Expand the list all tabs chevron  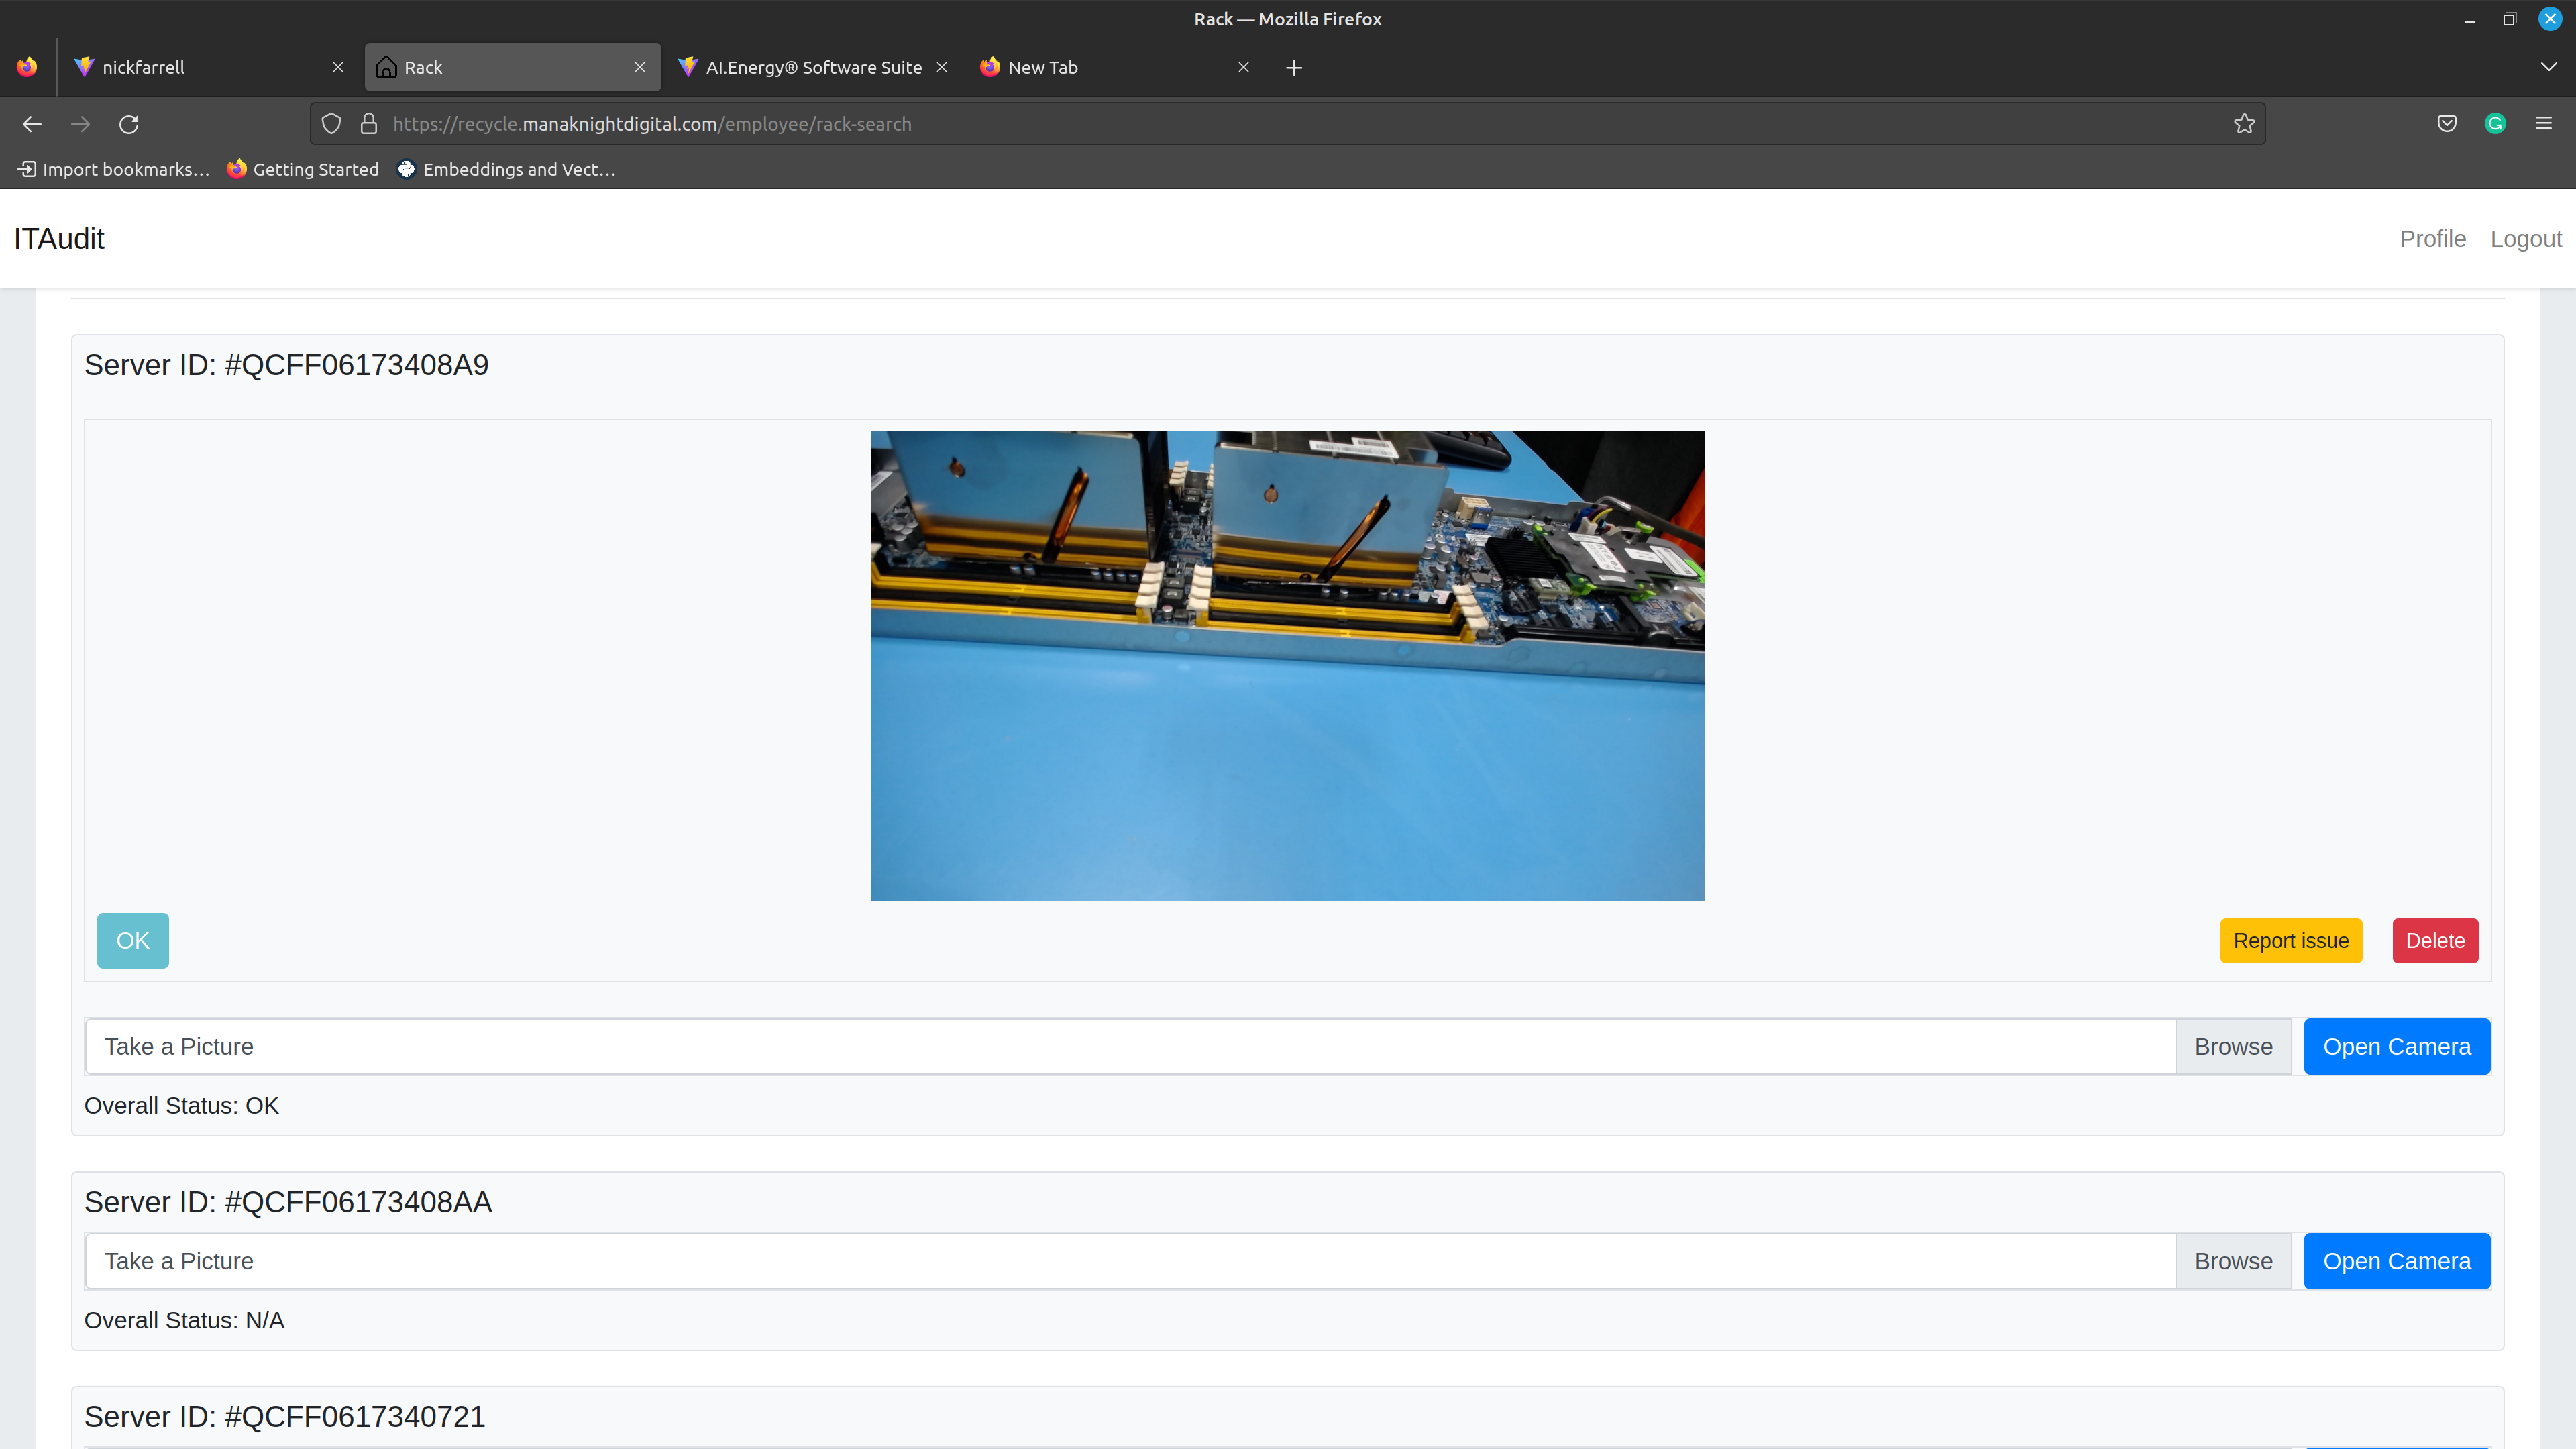point(2548,68)
